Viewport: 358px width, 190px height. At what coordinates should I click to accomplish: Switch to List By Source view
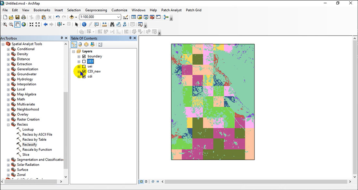coord(80,44)
